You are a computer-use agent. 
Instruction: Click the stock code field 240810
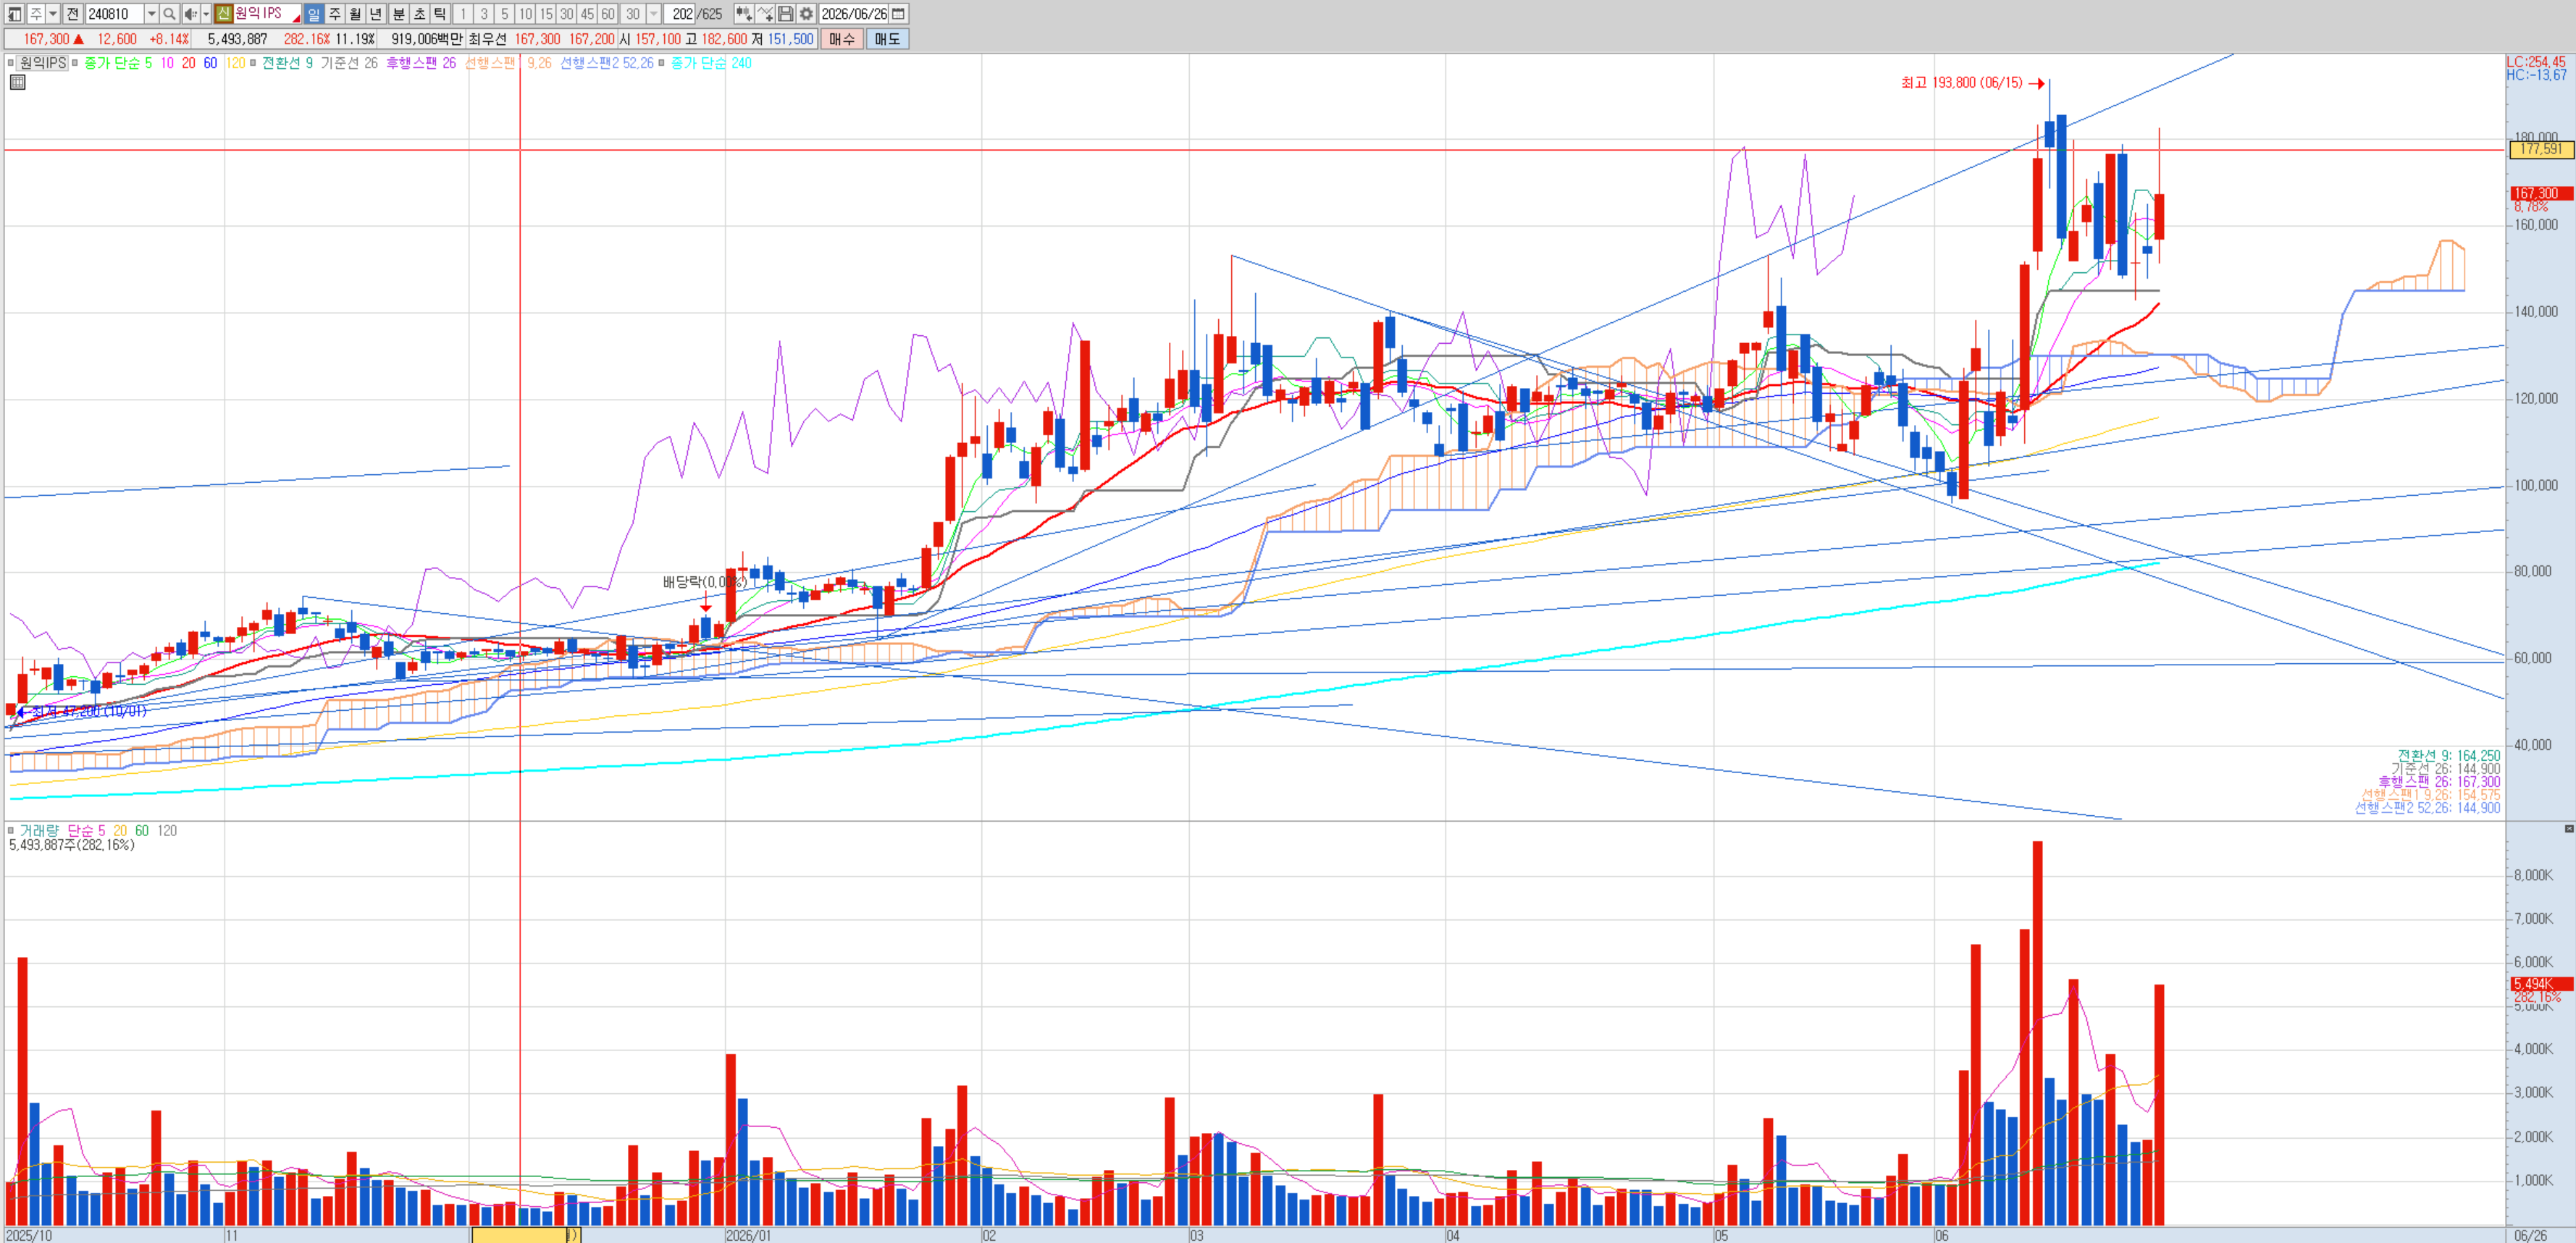point(115,14)
